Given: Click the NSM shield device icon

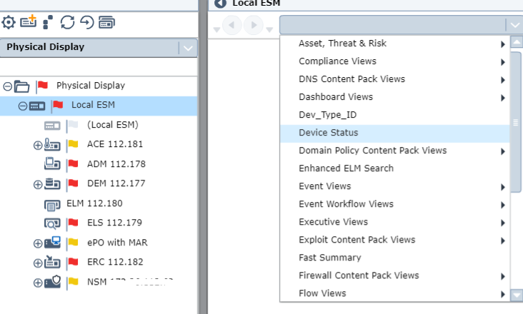Looking at the screenshot, I should pyautogui.click(x=52, y=282).
